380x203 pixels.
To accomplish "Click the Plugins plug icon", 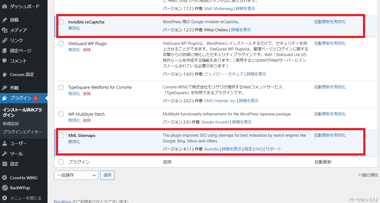I will point(5,98).
